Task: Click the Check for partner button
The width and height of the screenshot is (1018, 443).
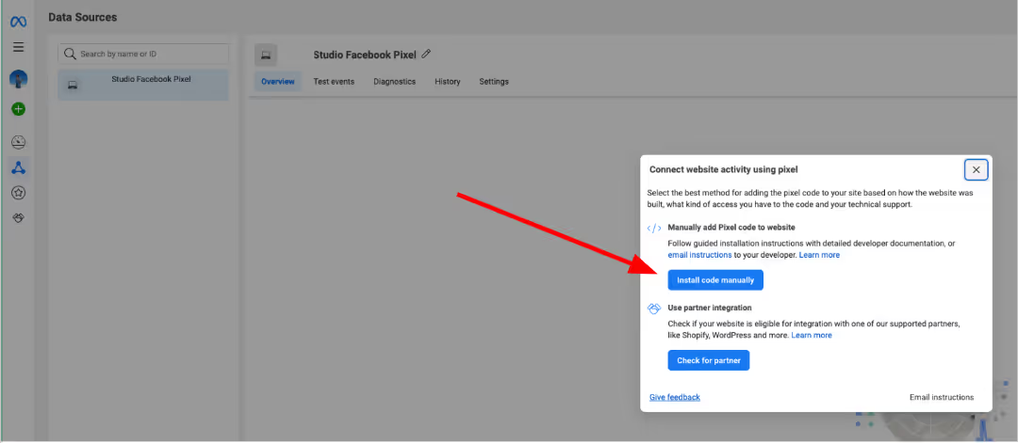Action: click(x=709, y=361)
